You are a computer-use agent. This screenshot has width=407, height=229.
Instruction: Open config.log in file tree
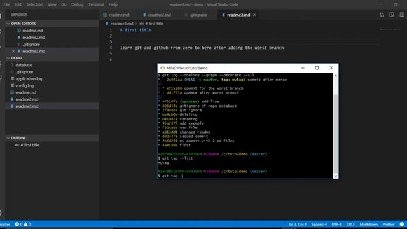click(x=52, y=85)
